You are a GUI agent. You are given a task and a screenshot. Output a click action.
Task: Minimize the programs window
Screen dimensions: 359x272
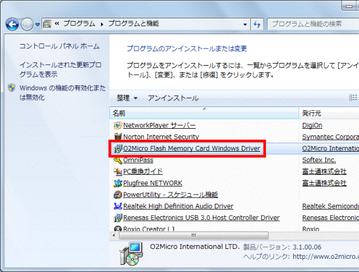[350, 6]
